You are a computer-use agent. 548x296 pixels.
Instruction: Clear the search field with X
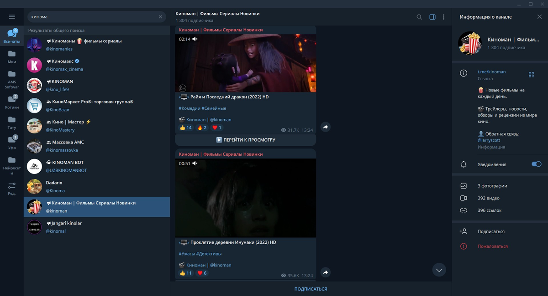(160, 17)
